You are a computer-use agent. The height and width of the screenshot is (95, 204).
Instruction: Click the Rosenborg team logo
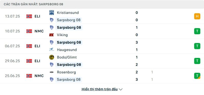click(x=52, y=72)
